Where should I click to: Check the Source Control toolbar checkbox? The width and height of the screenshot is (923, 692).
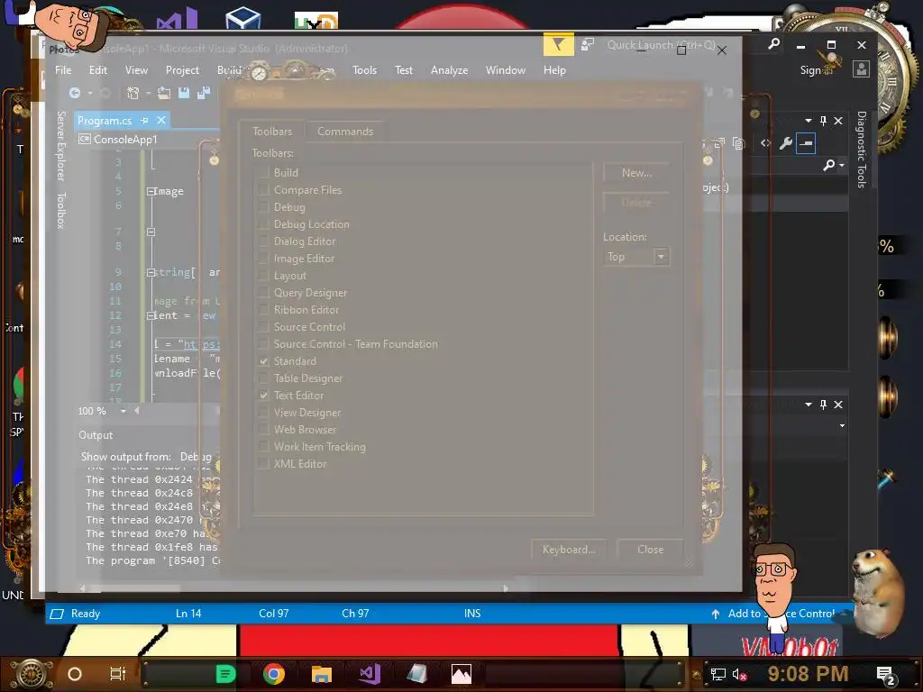pos(264,327)
